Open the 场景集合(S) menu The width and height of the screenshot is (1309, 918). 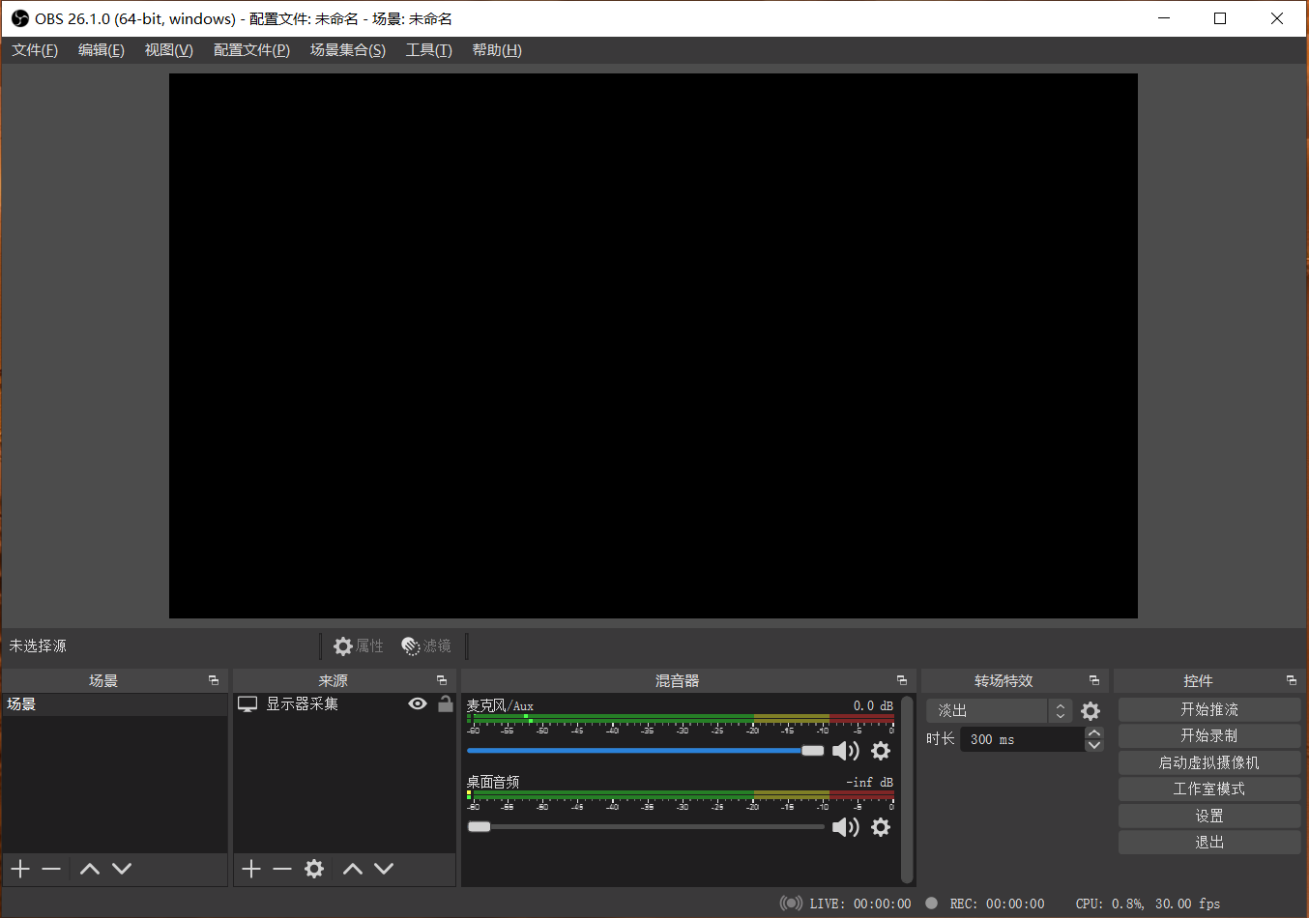[348, 50]
